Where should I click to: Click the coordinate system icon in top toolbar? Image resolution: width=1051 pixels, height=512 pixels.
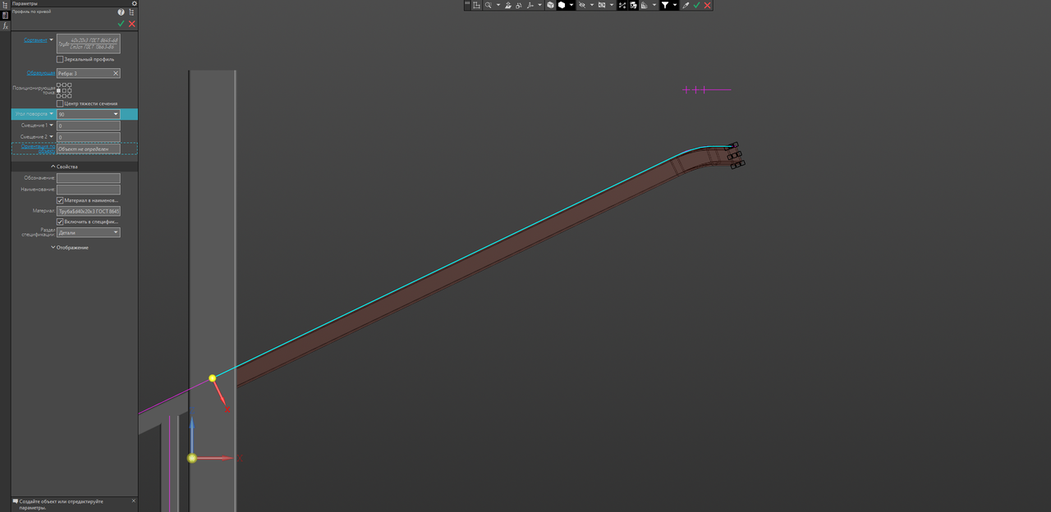coord(475,5)
